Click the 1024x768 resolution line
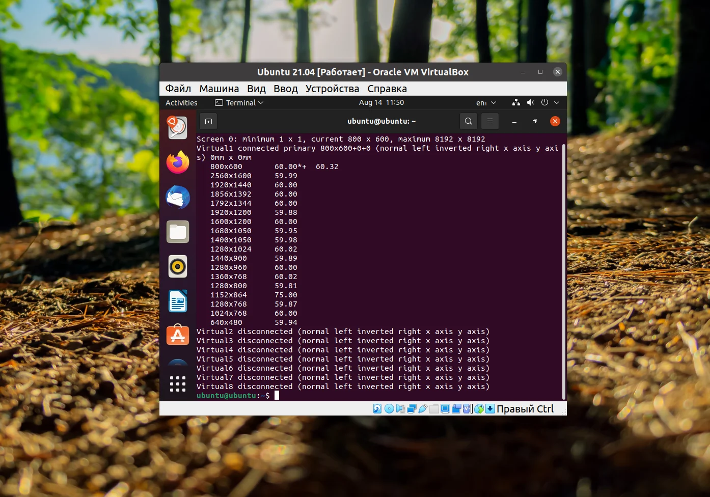710x497 pixels. point(254,313)
